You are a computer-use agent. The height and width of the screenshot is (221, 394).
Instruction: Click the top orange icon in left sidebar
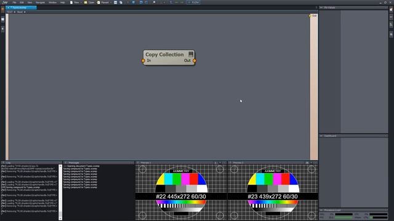pyautogui.click(x=2, y=10)
